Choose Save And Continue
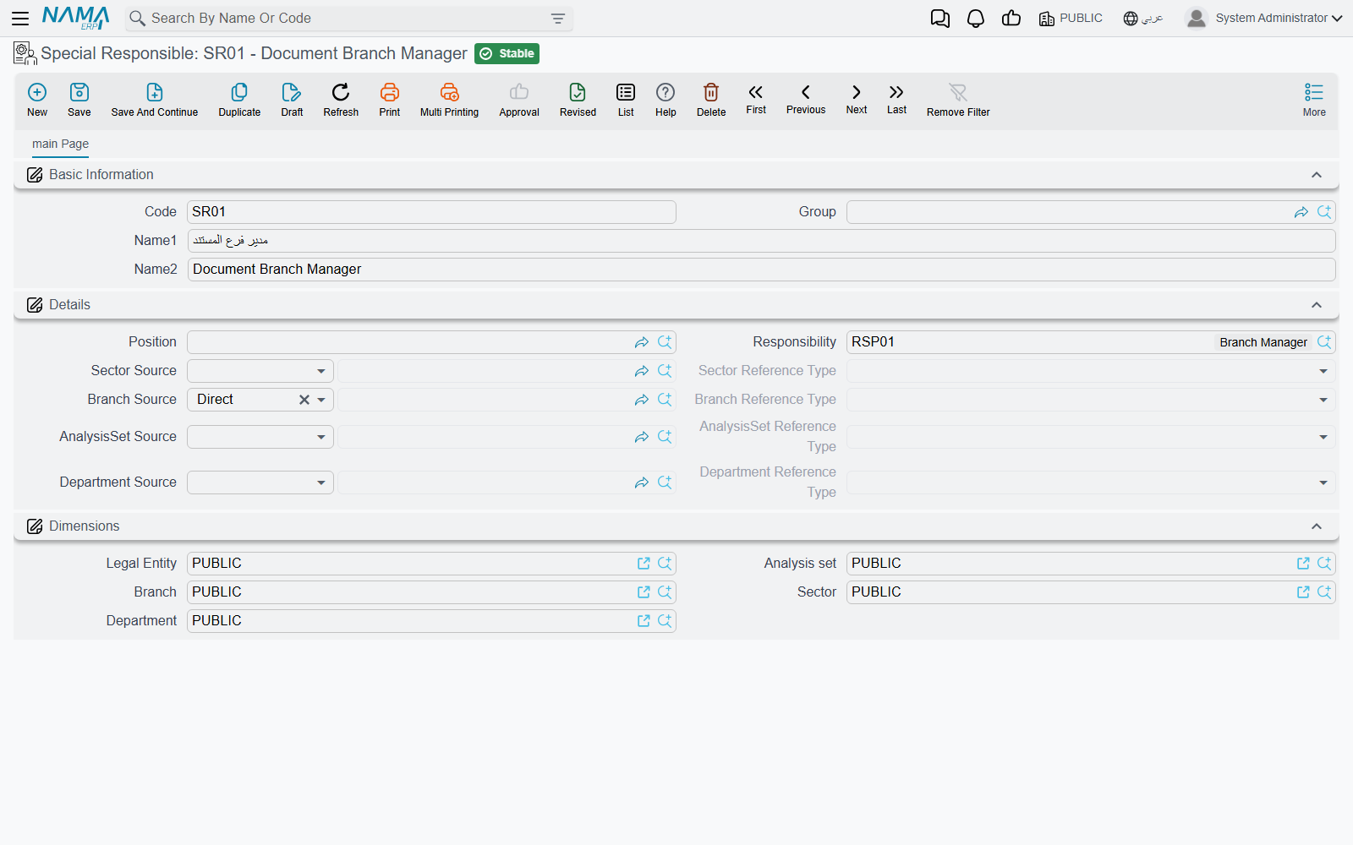1353x845 pixels. [x=155, y=100]
